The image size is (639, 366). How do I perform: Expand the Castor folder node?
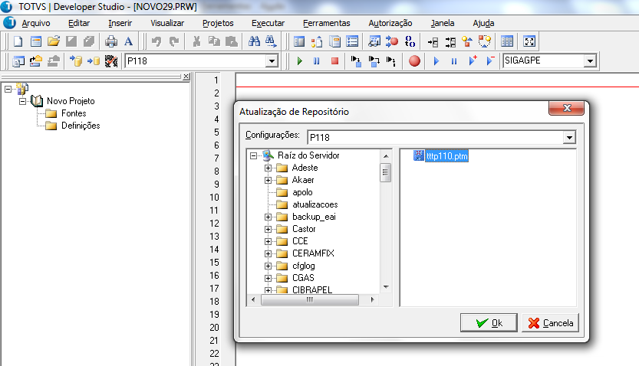coord(268,229)
